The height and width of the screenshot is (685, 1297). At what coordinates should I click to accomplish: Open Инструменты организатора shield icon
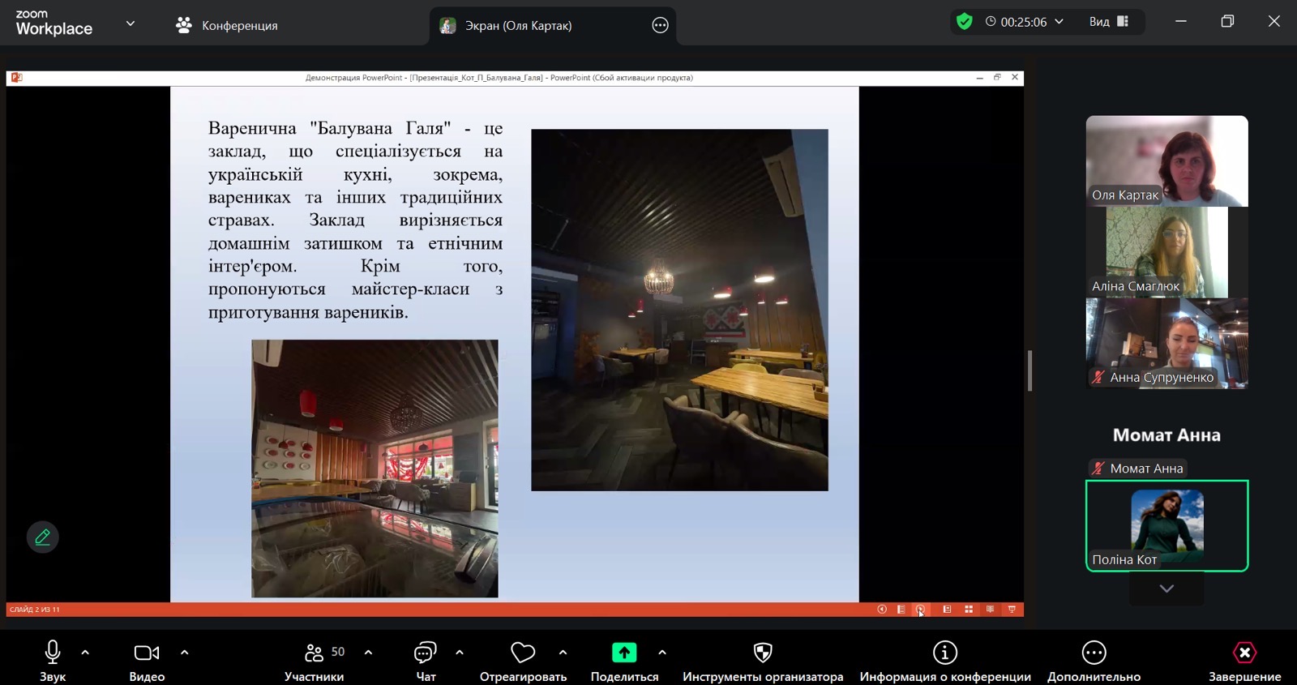click(763, 653)
